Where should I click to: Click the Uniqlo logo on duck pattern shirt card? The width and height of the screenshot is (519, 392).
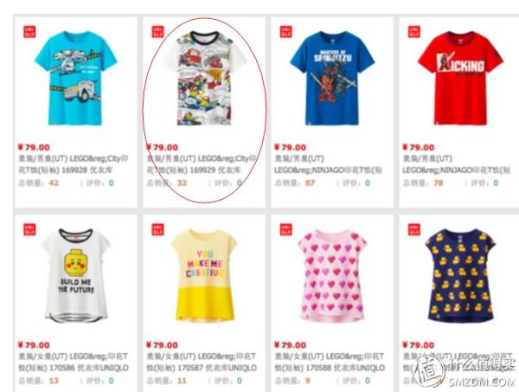414,229
